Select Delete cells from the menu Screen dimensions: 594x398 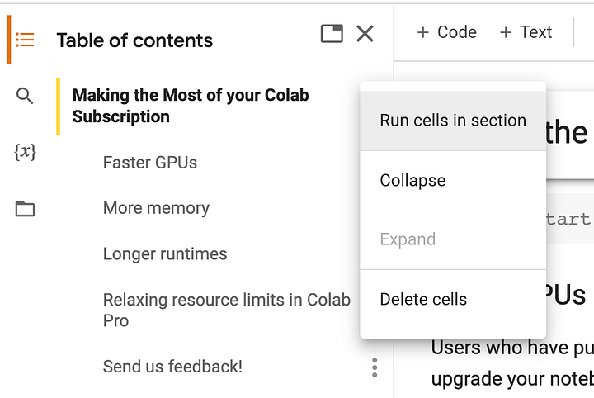click(423, 299)
